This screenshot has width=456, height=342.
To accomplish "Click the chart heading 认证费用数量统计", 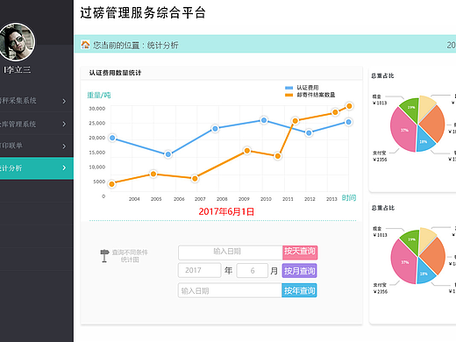I will click(x=115, y=73).
